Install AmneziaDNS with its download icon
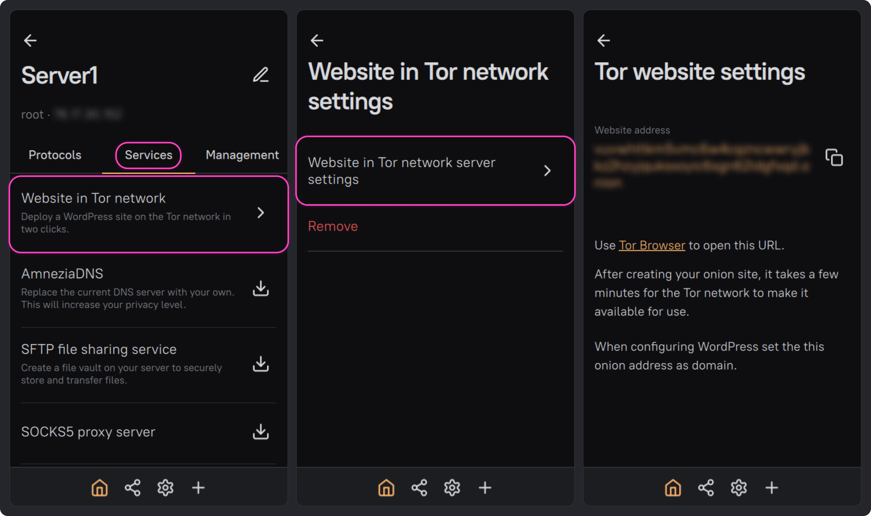The image size is (871, 516). (260, 288)
